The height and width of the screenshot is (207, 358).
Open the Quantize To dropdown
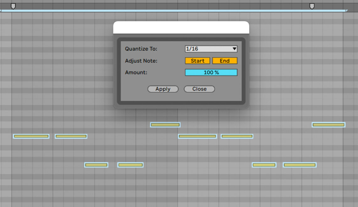click(x=211, y=49)
